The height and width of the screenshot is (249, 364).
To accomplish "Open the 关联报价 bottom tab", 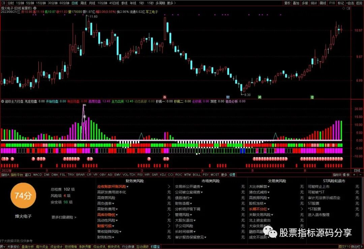I will (13, 247).
